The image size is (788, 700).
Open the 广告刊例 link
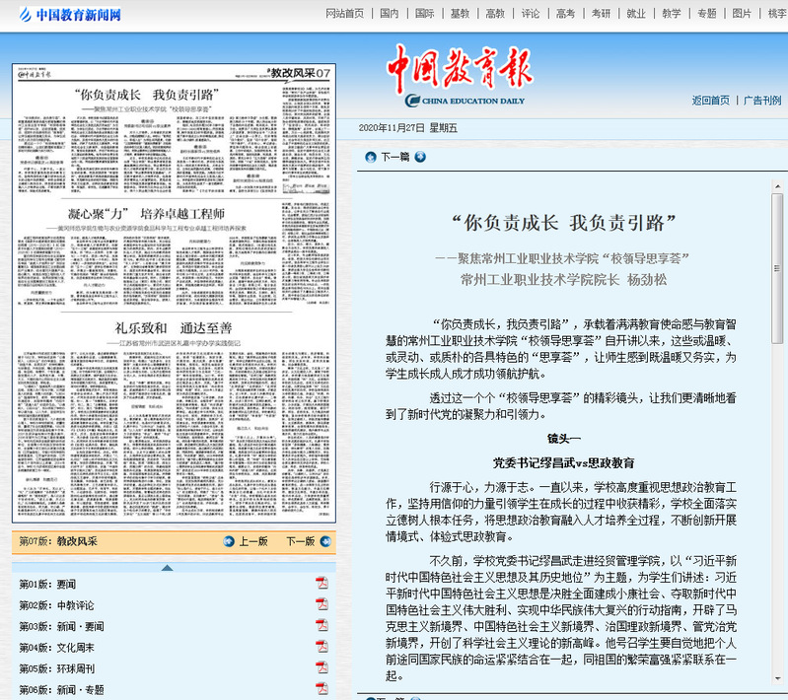point(761,101)
